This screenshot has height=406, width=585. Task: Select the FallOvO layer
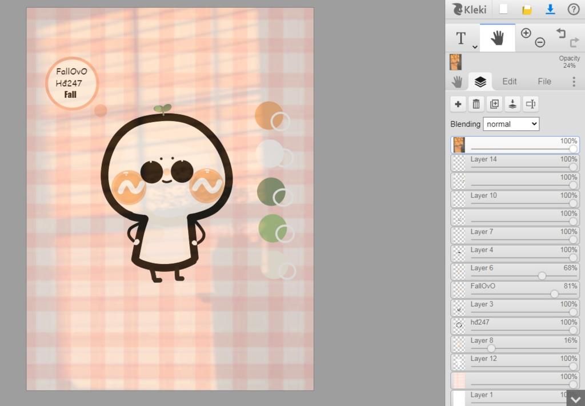coord(515,290)
